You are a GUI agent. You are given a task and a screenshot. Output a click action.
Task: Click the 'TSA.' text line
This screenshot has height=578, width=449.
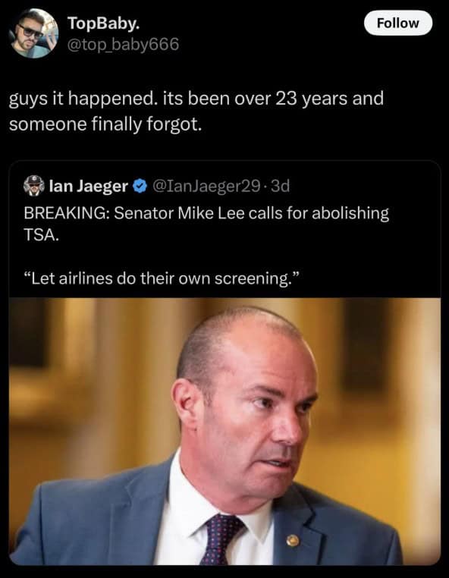[x=41, y=235]
